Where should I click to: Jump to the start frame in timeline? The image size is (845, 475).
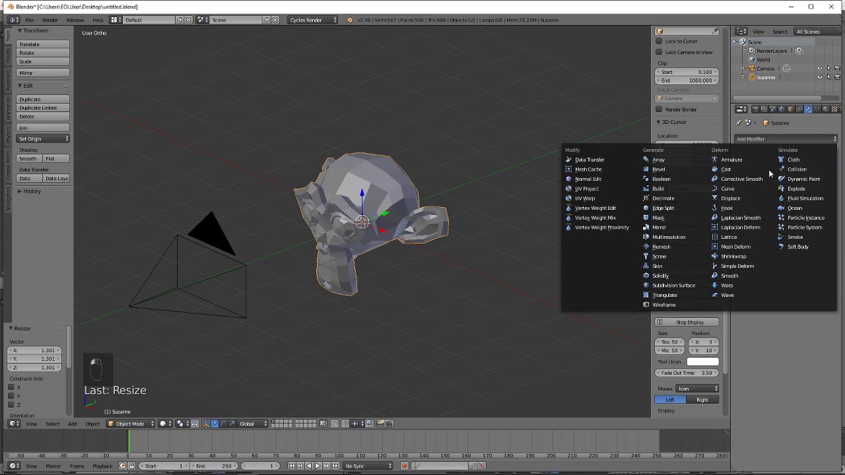click(x=292, y=466)
